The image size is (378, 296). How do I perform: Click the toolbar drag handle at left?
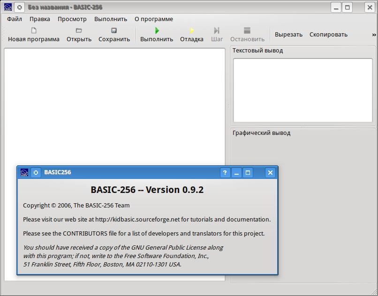point(3,35)
